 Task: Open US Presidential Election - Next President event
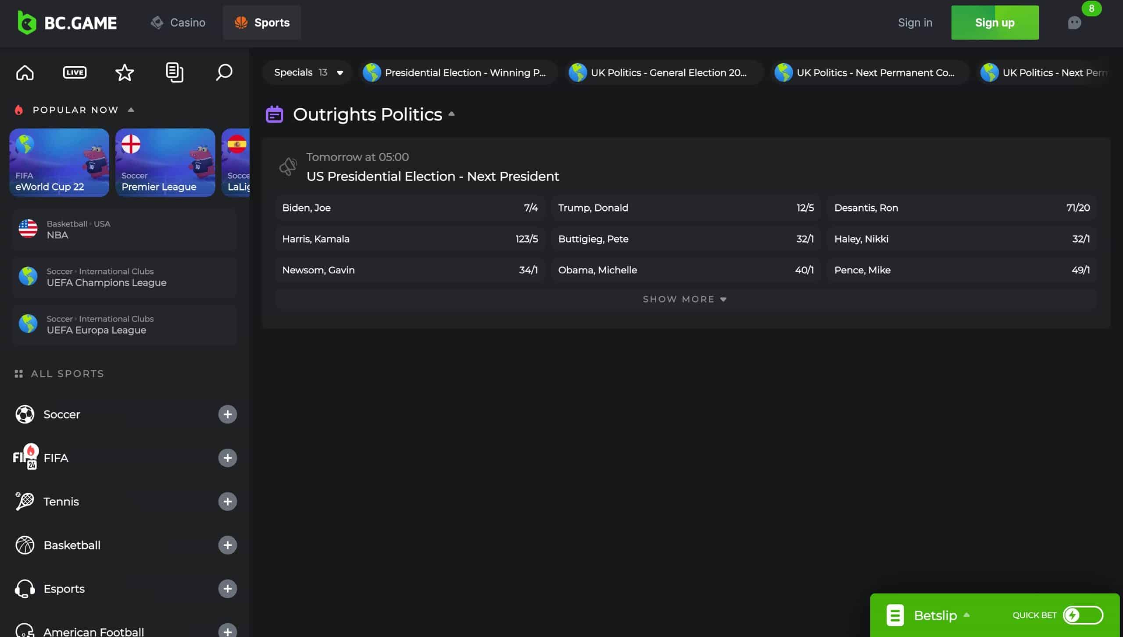(433, 176)
